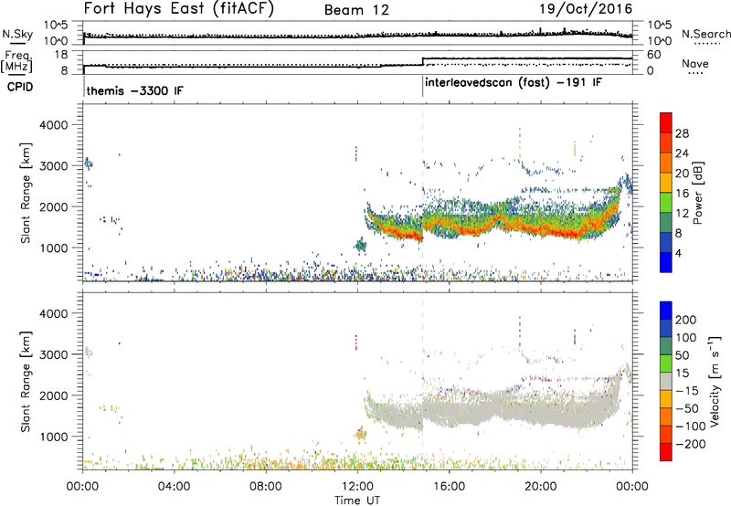Click the dotted legend line under 'N.Search'
731x506 pixels.
click(x=707, y=44)
